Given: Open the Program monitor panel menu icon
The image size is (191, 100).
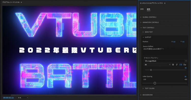Looking at the screenshot, I should (21, 2).
